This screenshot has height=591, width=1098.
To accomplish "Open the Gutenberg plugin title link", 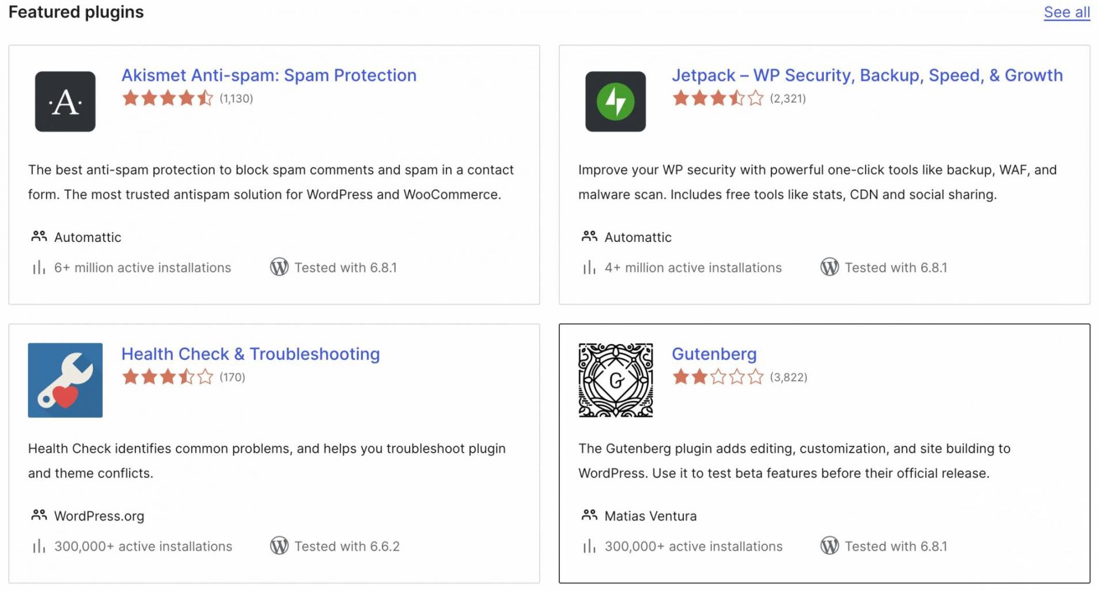I will coord(714,354).
